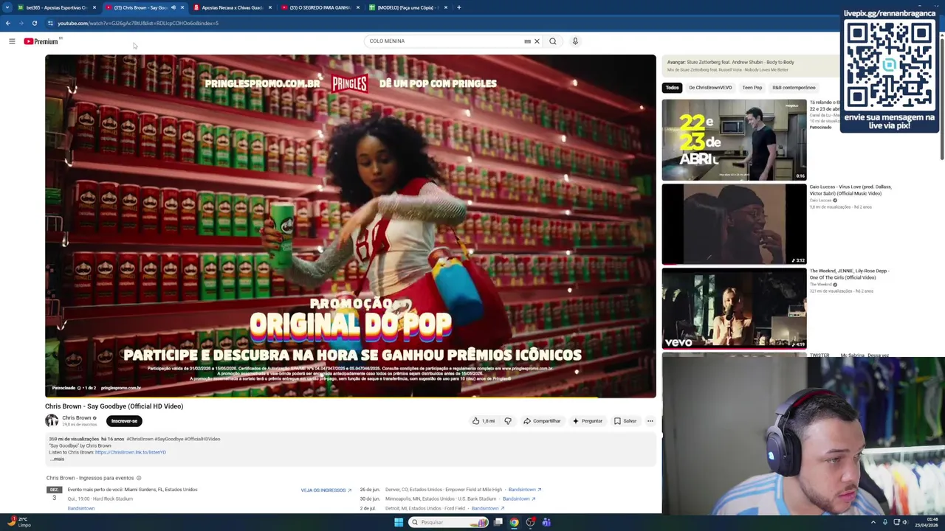Click the Perguntar AI button
945x531 pixels.
tap(588, 421)
